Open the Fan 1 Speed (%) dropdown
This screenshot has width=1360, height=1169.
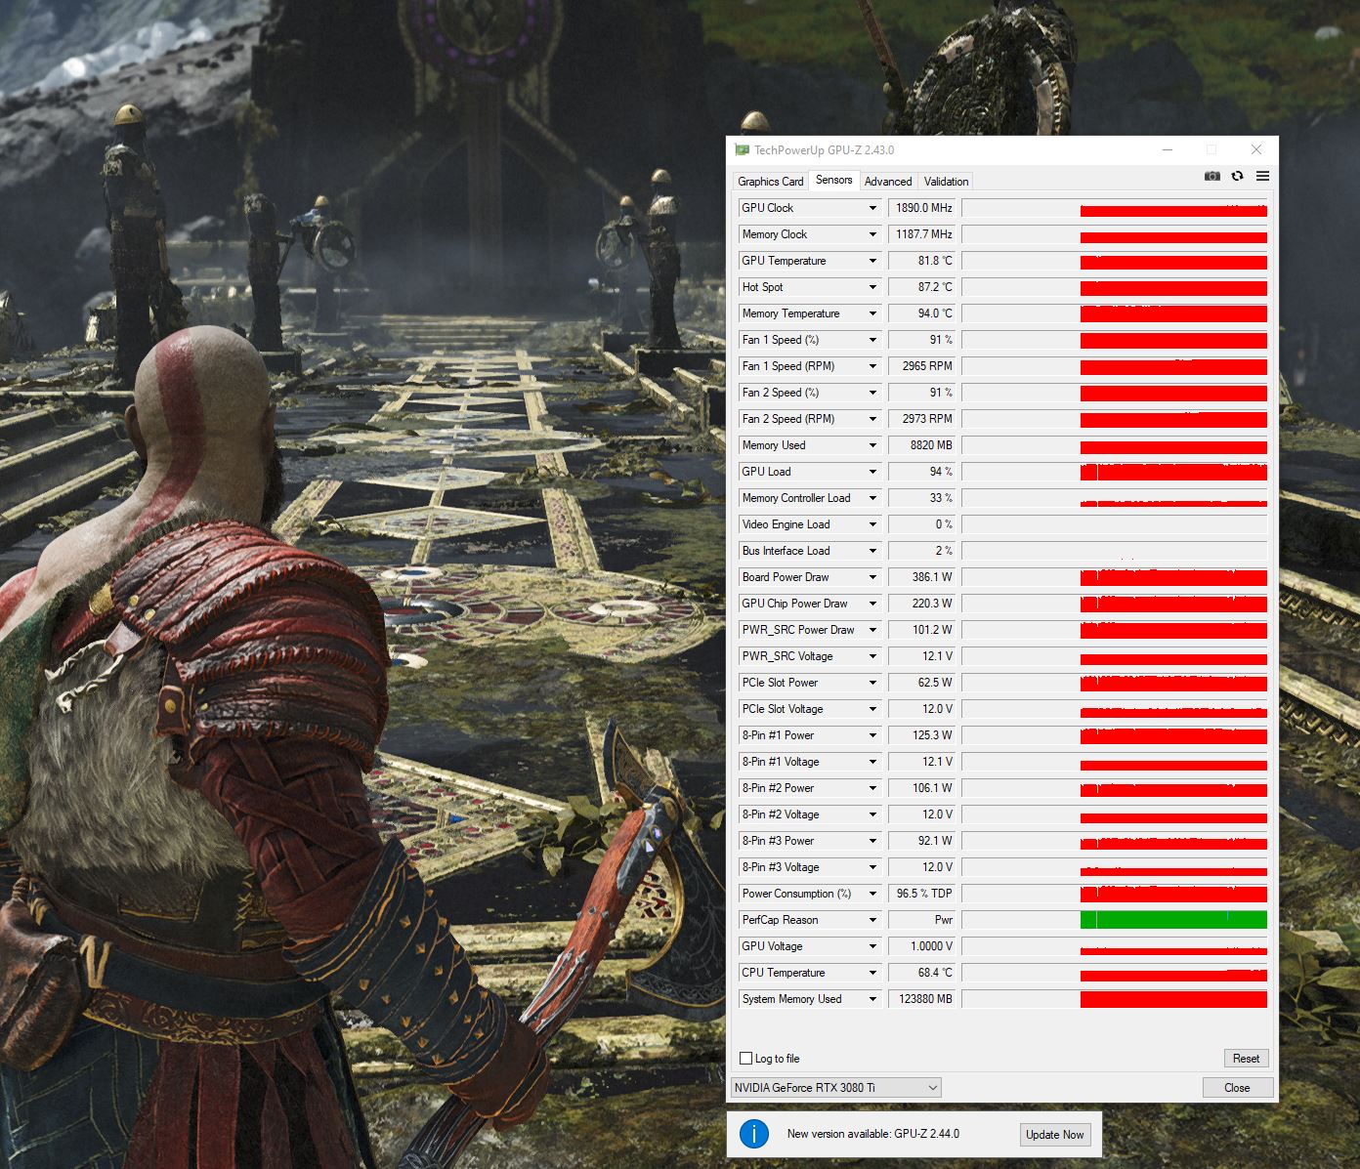coord(872,340)
